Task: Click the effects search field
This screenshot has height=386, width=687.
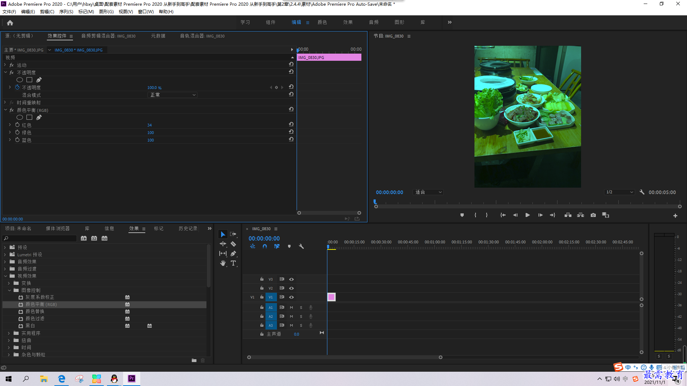Action: pyautogui.click(x=40, y=238)
